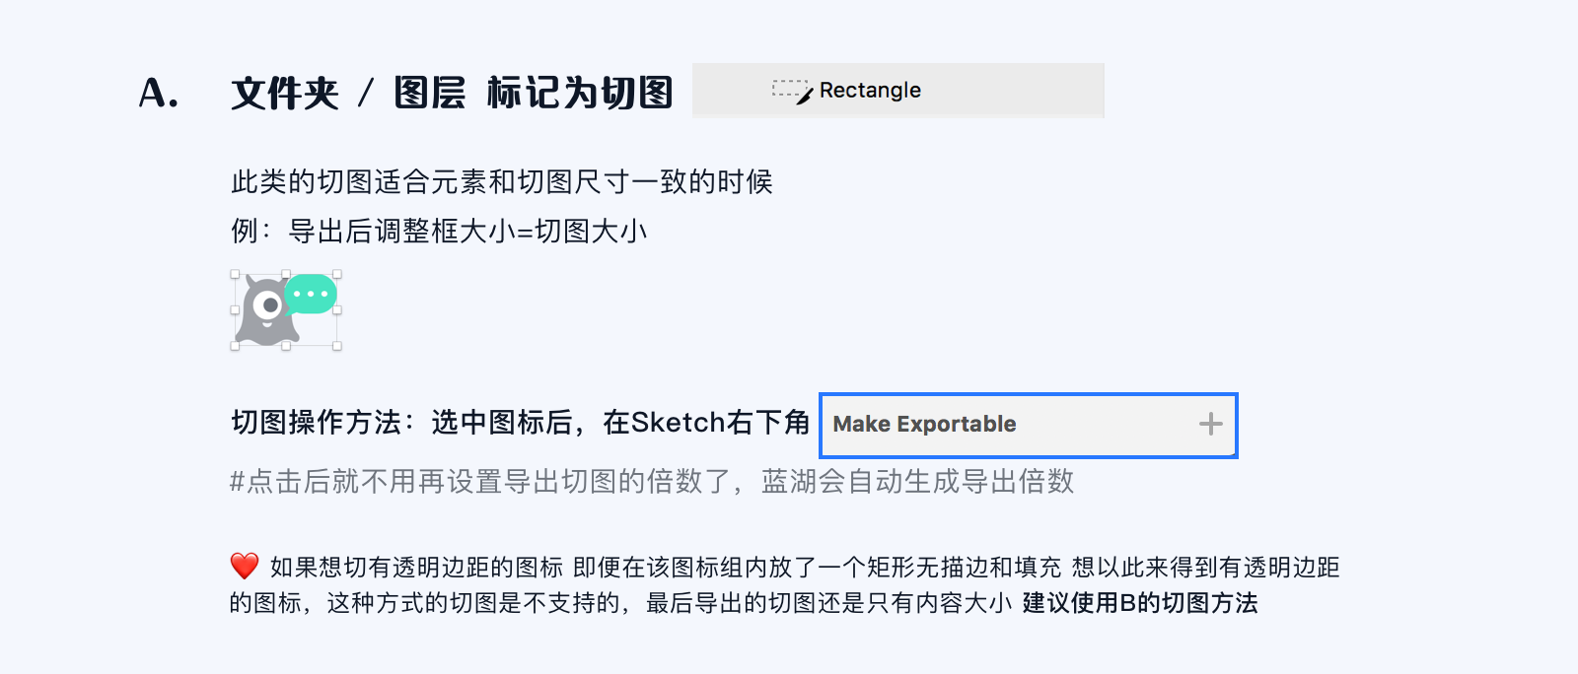Select the gray one-eyed monster mascot
Screen dimensions: 1578x674
[263, 315]
